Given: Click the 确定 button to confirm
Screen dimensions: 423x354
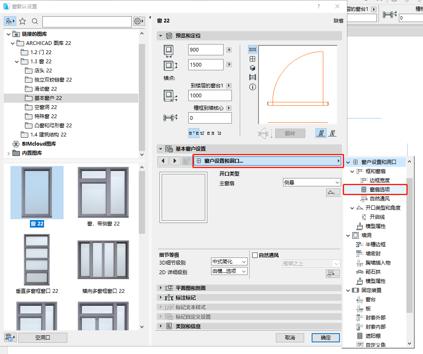Looking at the screenshot, I should 325,338.
